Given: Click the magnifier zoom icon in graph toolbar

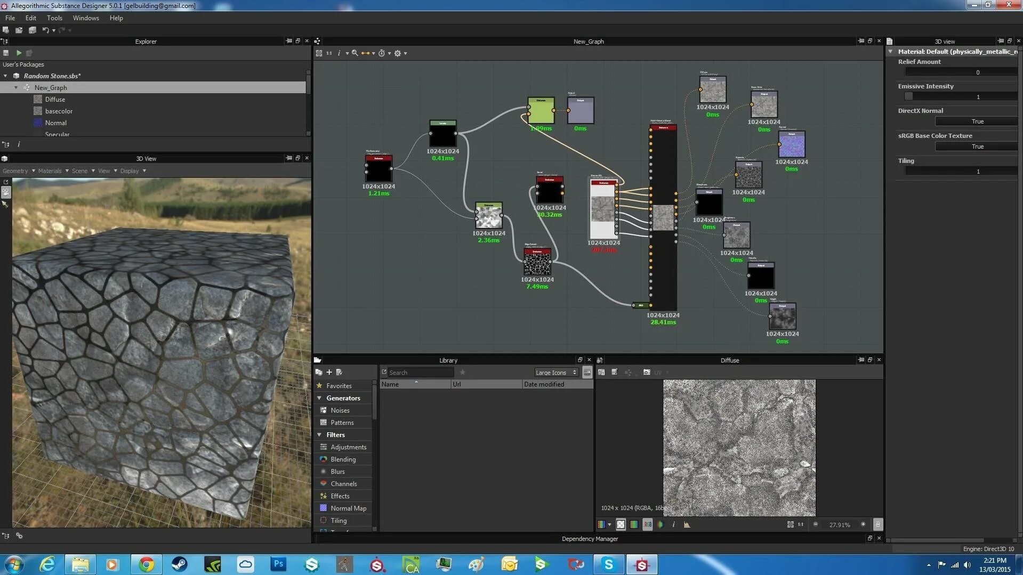Looking at the screenshot, I should click(x=355, y=53).
